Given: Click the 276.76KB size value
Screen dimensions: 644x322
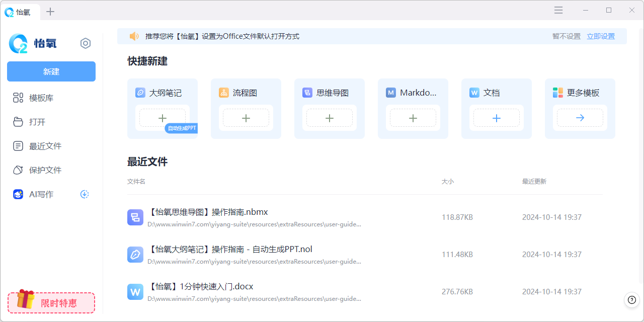Looking at the screenshot, I should (457, 292).
